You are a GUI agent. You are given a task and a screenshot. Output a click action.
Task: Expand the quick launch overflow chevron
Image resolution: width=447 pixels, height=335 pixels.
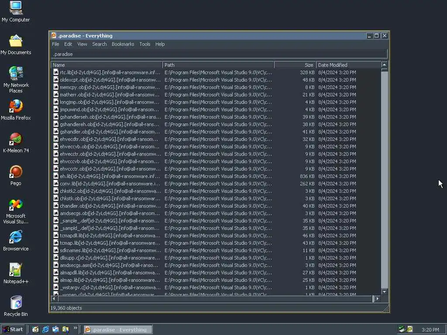coord(75,328)
